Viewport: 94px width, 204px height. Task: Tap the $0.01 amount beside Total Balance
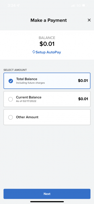pyautogui.click(x=83, y=81)
